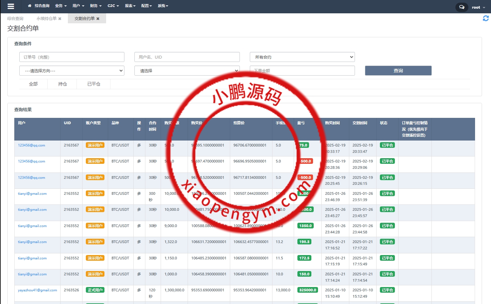Open user yayazhou41@gmail.com link

tap(37, 290)
